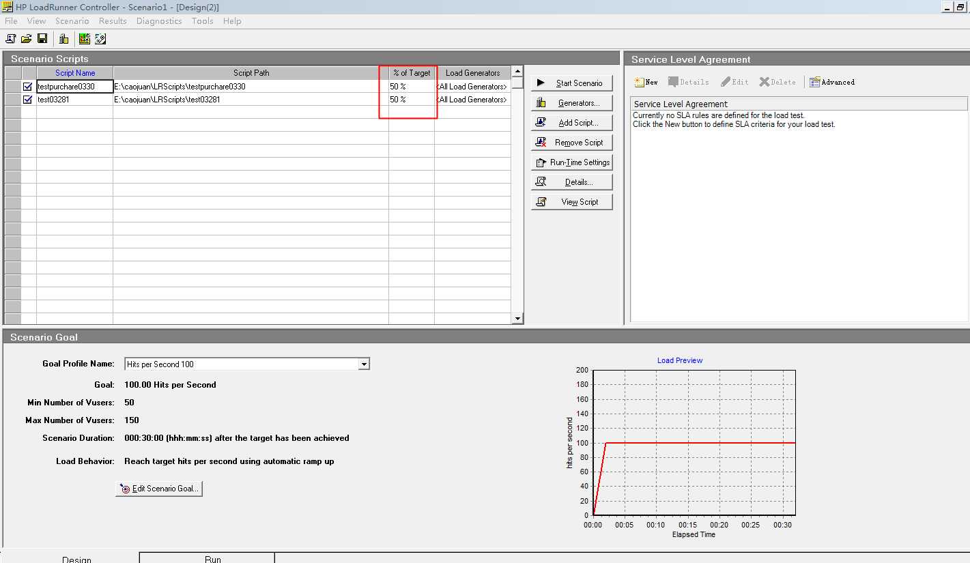Click the % of Target column header
This screenshot has height=563, width=970.
(412, 73)
